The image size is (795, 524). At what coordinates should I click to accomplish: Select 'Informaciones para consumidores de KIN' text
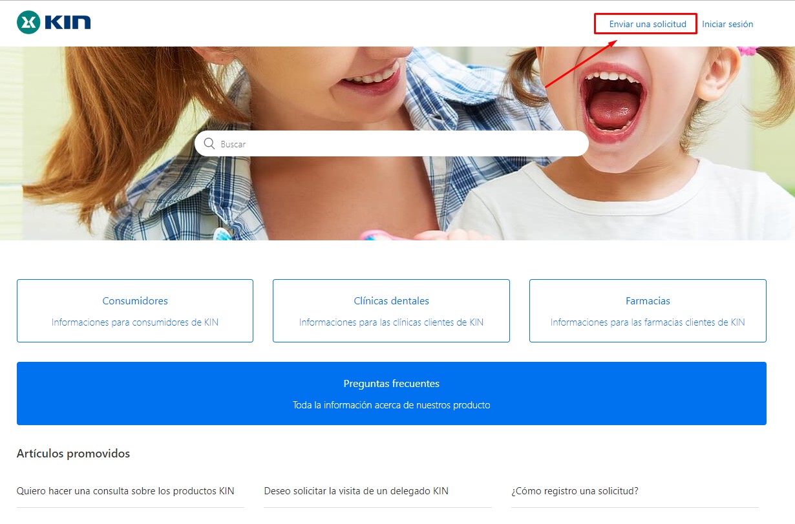click(x=135, y=322)
